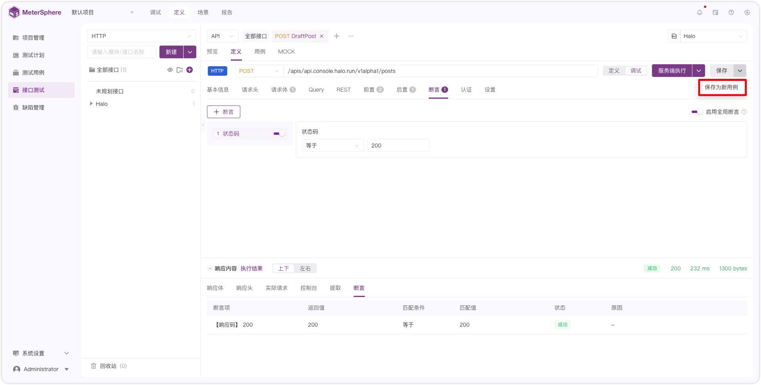
Task: Click the 保存 button
Action: pos(722,71)
